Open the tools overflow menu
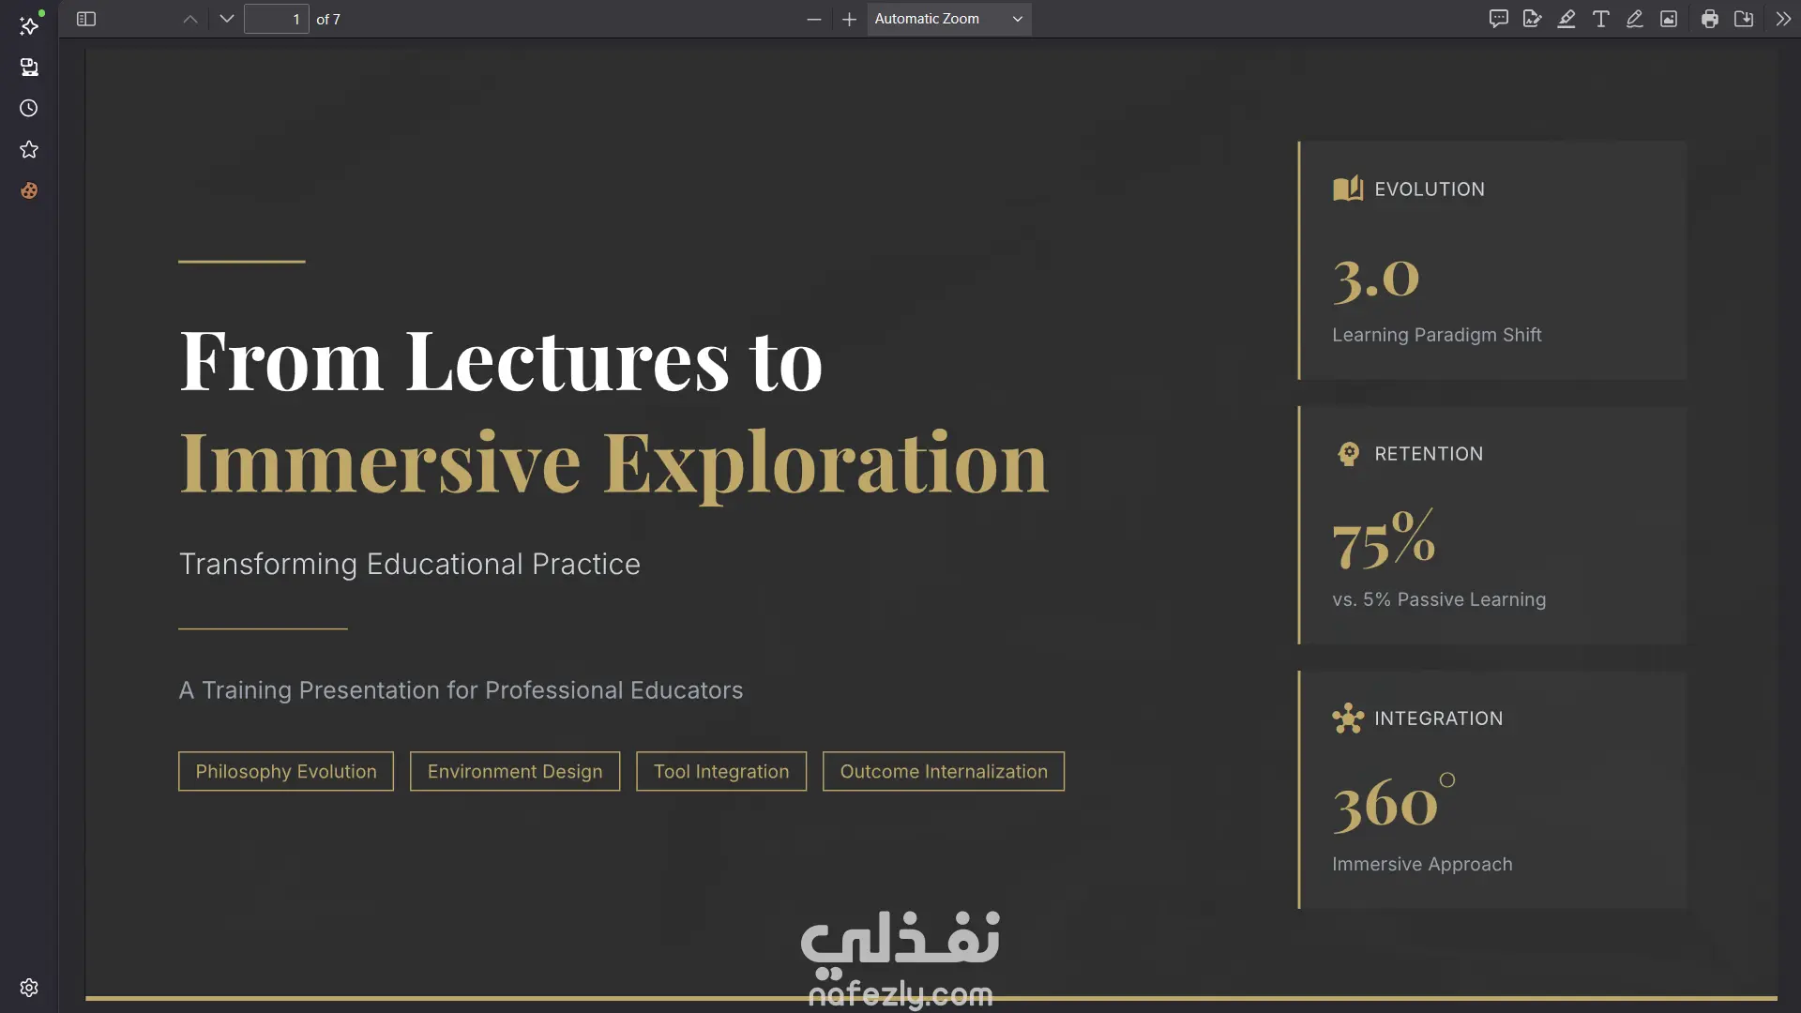 click(x=1782, y=19)
